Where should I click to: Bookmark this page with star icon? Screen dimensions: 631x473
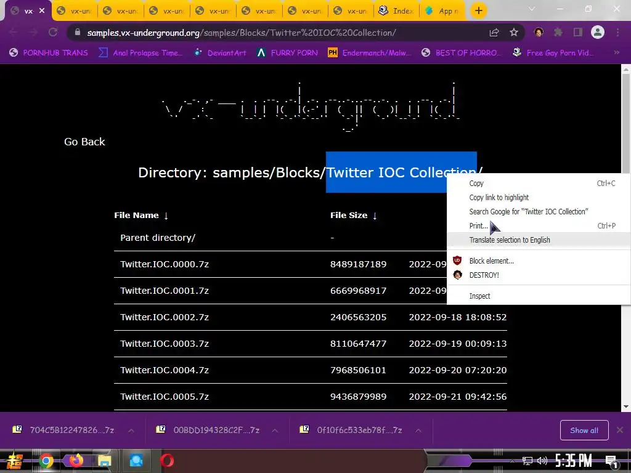513,33
